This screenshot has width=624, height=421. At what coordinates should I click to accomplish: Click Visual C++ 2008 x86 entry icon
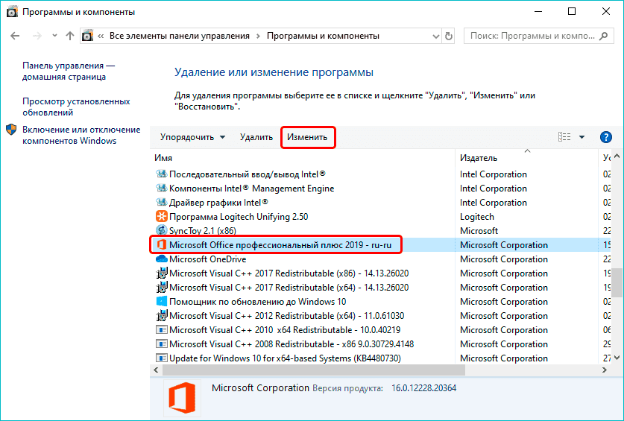[x=161, y=344]
